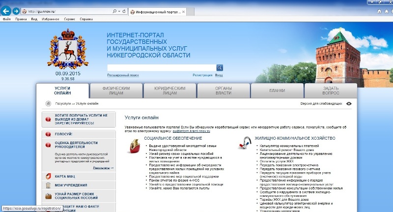Click the wallet icon for social benefits

coord(48,196)
